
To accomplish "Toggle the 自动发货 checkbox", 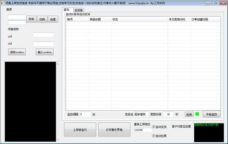I will click(154, 127).
